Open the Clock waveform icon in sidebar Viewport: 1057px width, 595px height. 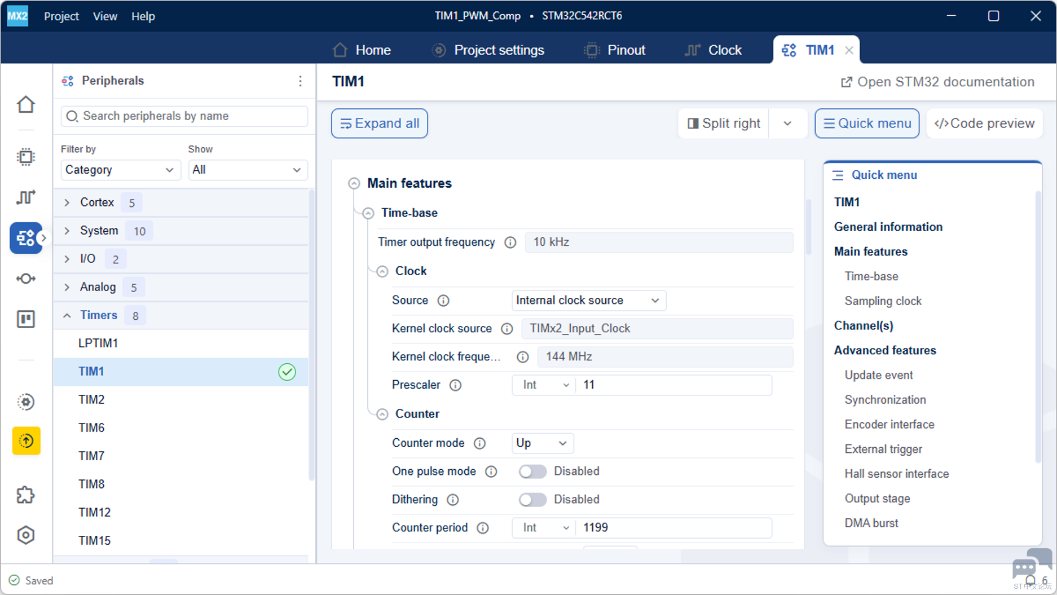click(26, 197)
